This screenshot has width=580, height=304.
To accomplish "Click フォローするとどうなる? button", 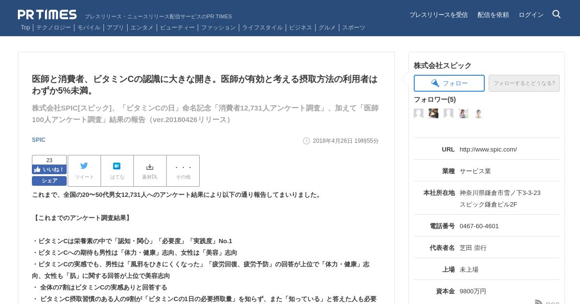I will (524, 83).
